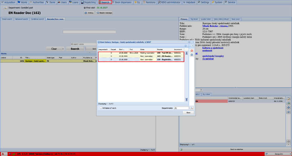Click Departments search magnifier icon
Screen dimensions: 292x156
pos(192,108)
